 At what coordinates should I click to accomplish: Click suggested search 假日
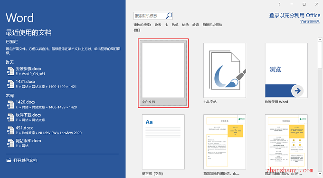pos(137,30)
